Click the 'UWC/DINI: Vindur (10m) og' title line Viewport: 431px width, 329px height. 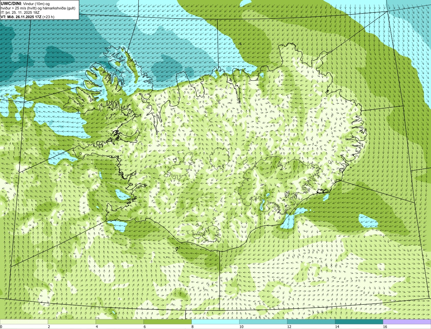tap(25, 3)
